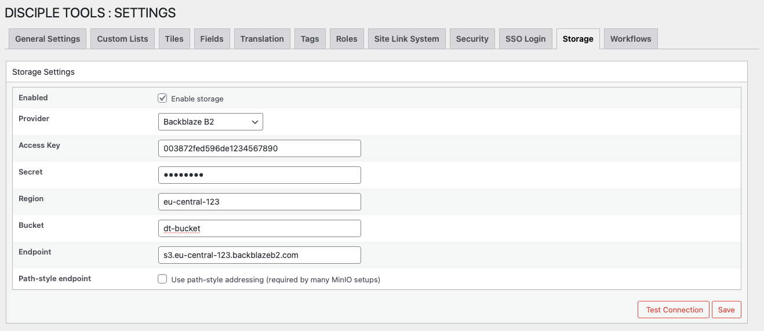This screenshot has width=764, height=331.
Task: Select the Translation tab
Action: coord(262,39)
